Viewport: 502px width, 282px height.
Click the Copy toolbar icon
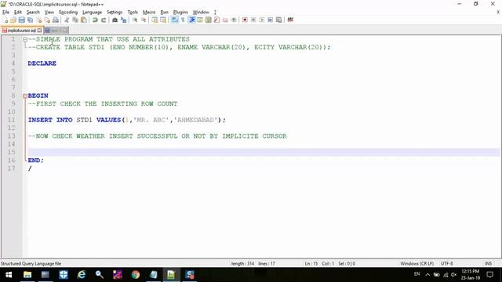[x=75, y=20]
